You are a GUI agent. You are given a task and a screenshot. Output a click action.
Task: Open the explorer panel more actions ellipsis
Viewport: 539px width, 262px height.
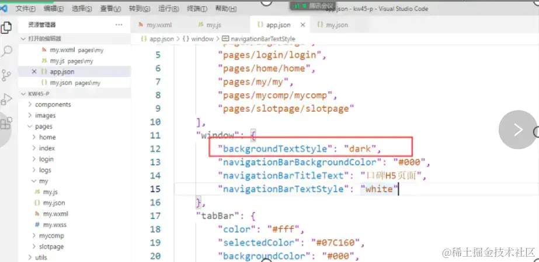point(119,24)
